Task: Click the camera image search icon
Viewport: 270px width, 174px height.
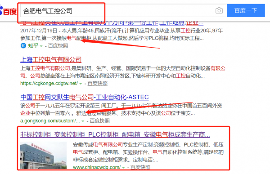Action: (219, 10)
